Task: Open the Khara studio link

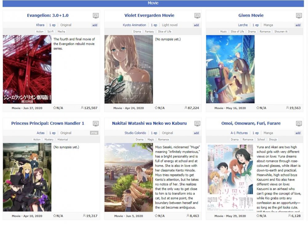Action: [x=40, y=25]
